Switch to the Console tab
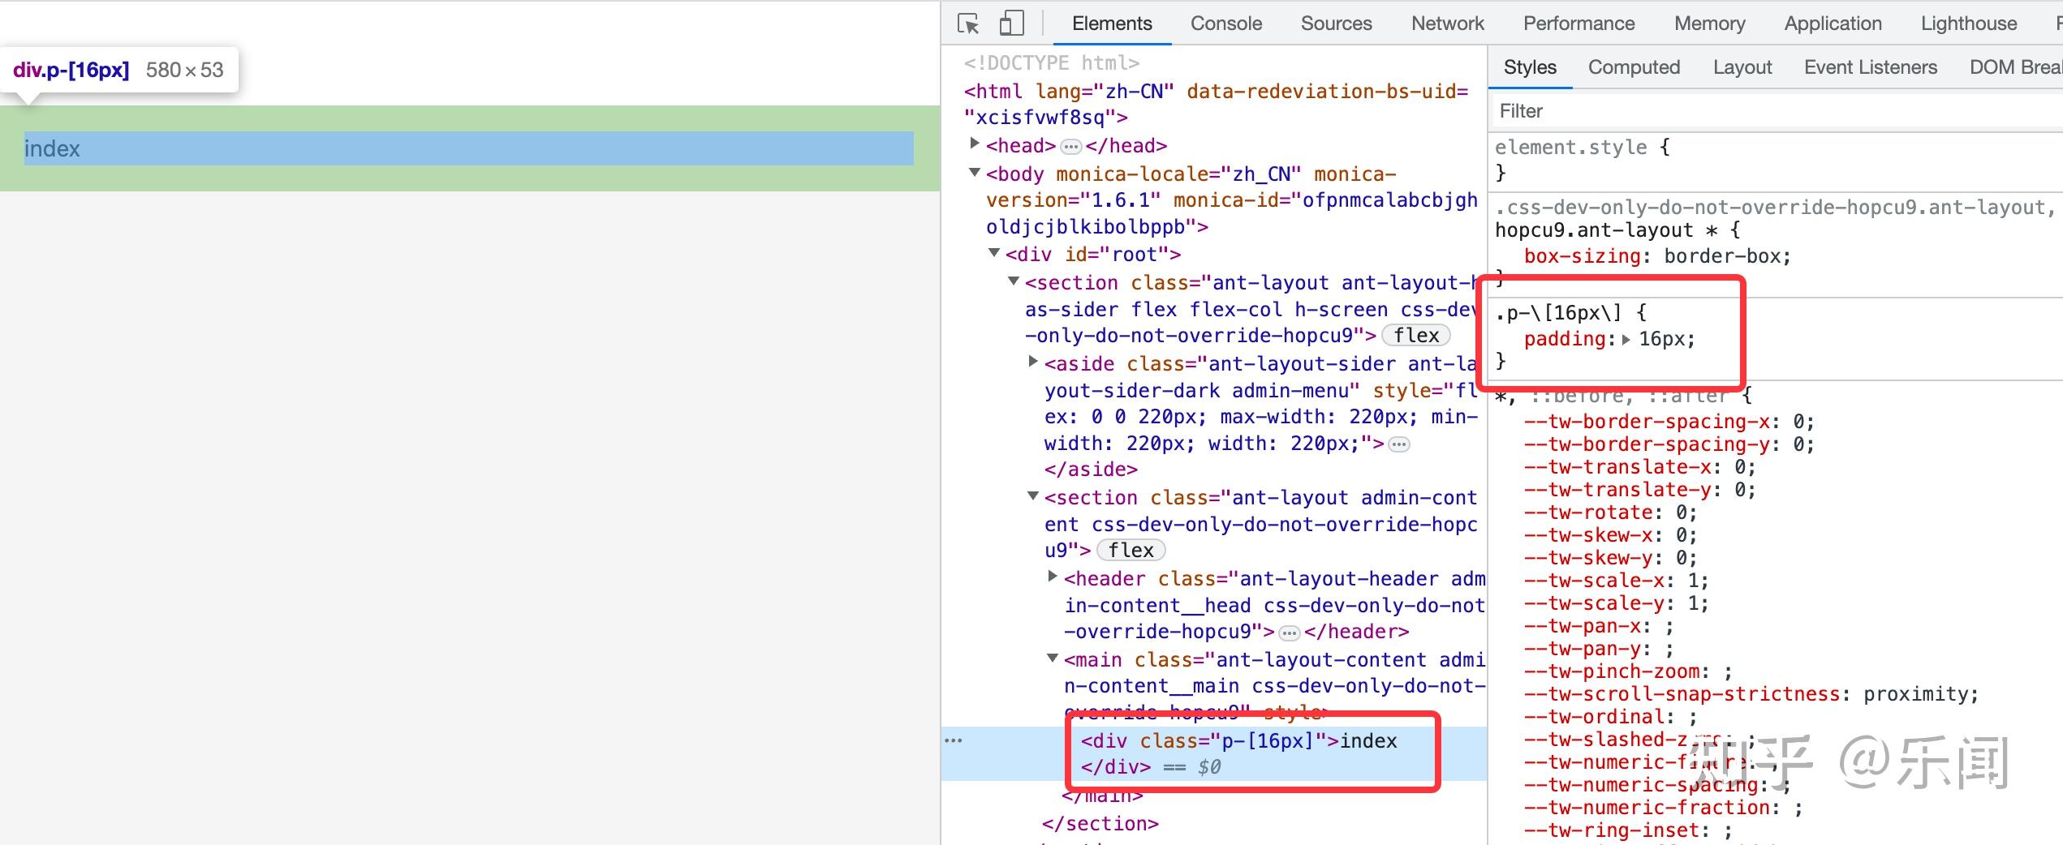Viewport: 2063px width, 845px height. (1225, 23)
